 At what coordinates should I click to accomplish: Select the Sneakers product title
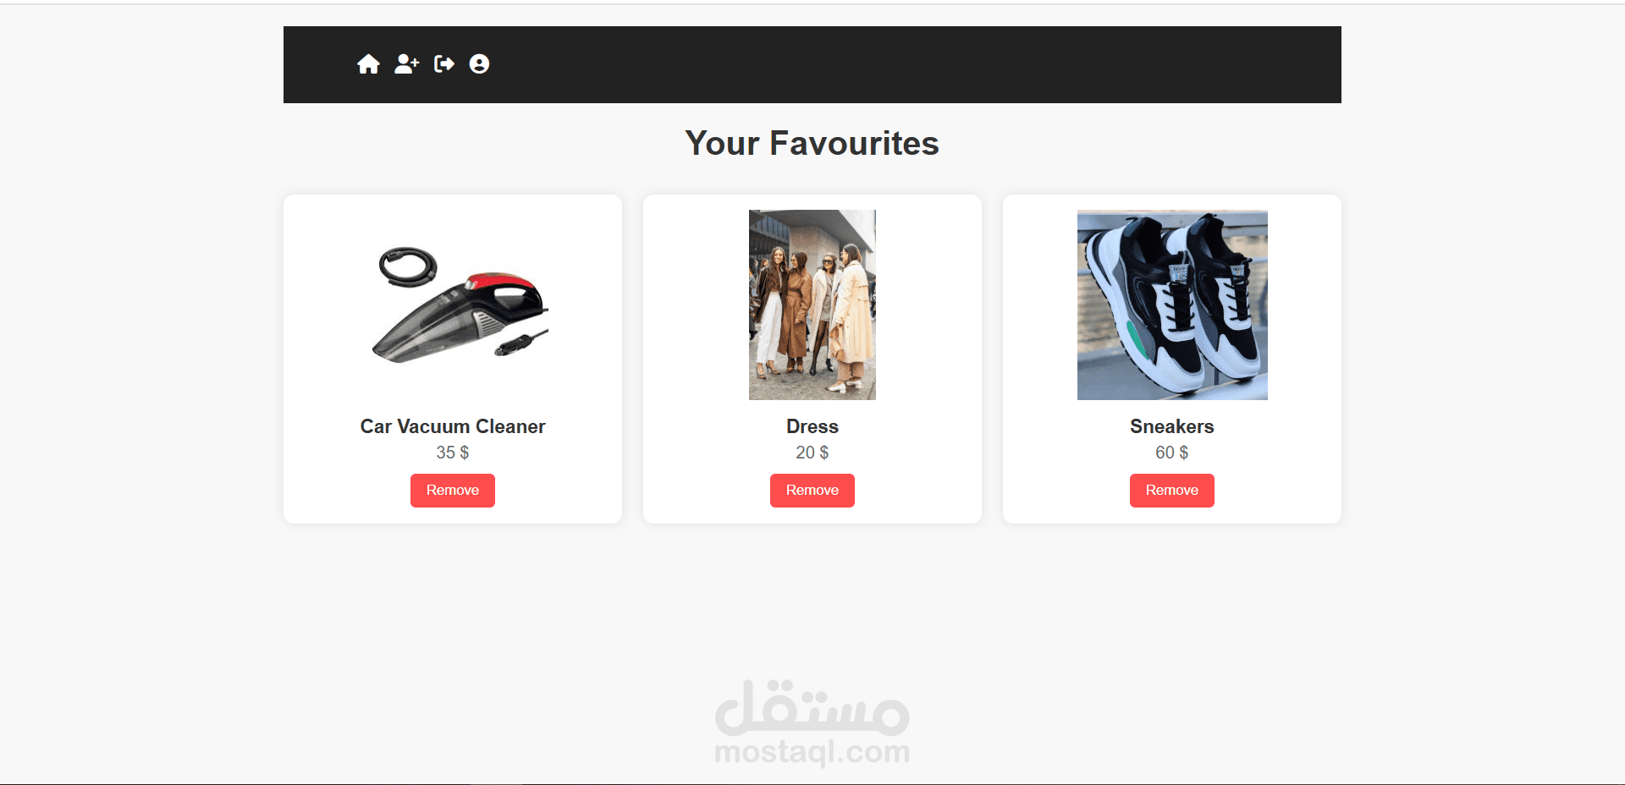tap(1172, 426)
